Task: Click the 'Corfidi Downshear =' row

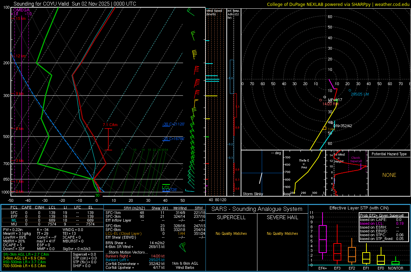Action: [x=135, y=264]
